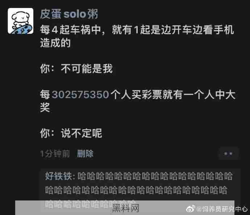250x215 pixels.
Task: Click the text 个人买彩票就有一个人中大
Action: (173, 94)
